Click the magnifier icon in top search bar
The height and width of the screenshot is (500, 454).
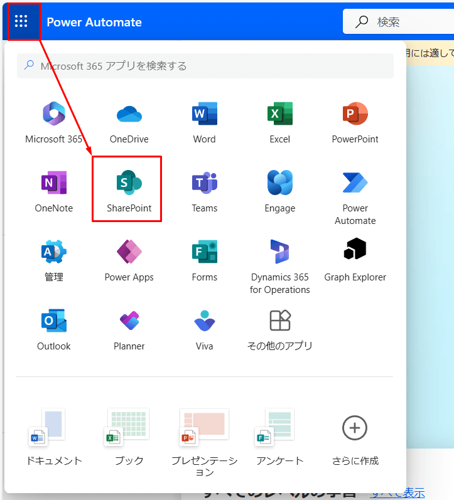click(362, 22)
